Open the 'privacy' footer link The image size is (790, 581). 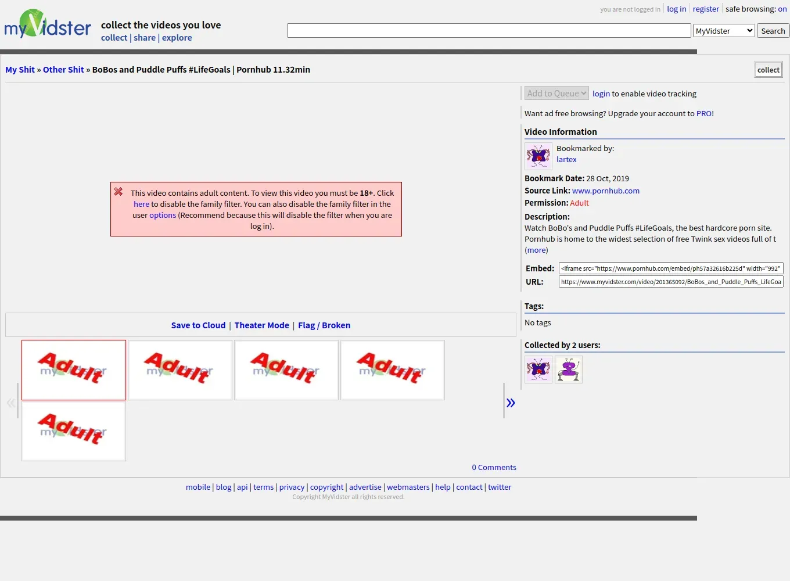tap(292, 487)
